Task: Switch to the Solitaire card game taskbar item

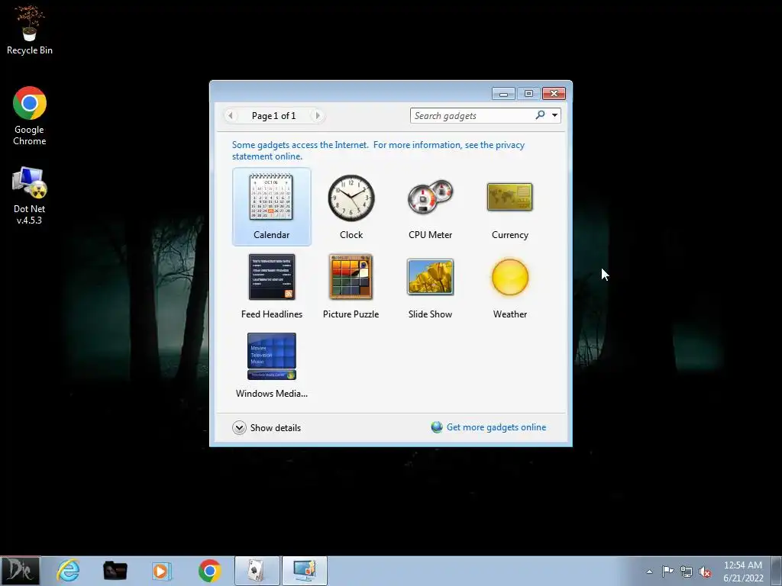Action: (257, 571)
